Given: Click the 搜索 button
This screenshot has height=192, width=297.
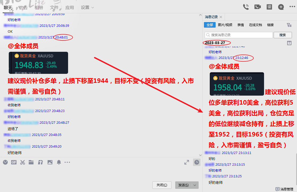Looking at the screenshot, I should click(283, 35).
